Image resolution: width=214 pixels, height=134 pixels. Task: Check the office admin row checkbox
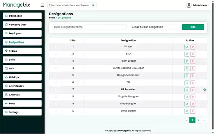click(x=55, y=111)
